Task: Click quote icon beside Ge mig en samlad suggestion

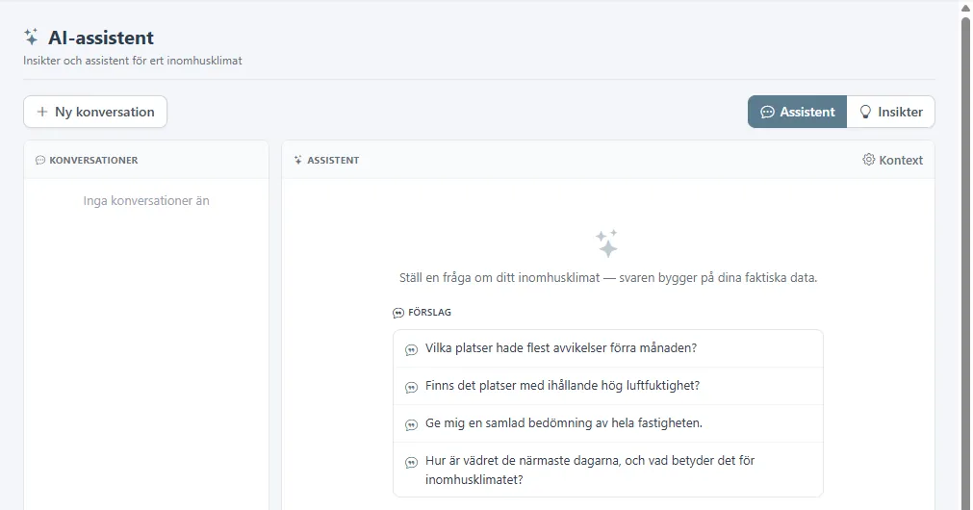Action: click(411, 425)
